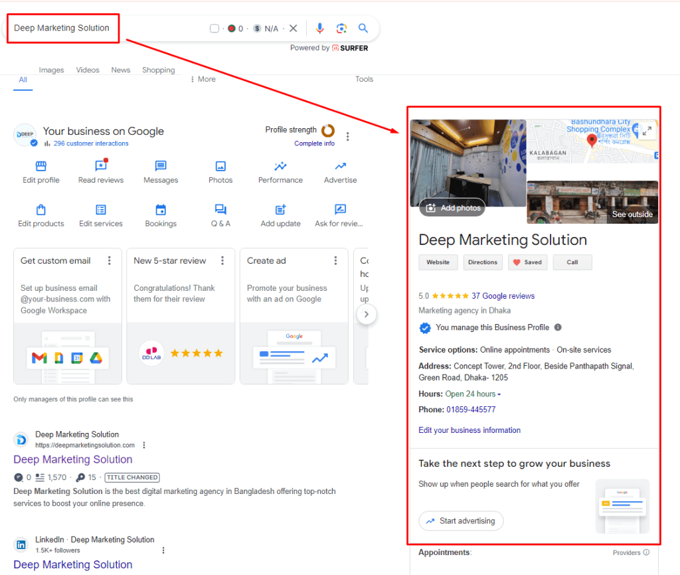Screen dimensions: 680x575
Task: Open options menu for LinkedIn result
Action: pos(163,550)
